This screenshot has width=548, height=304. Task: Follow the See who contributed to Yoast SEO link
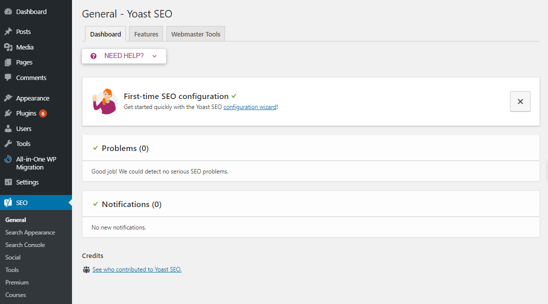[x=137, y=269]
